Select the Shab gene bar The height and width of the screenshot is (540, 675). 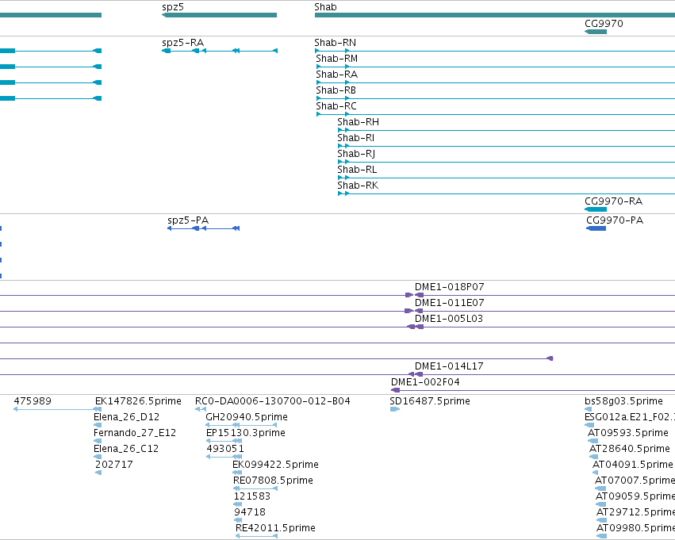coord(495,15)
